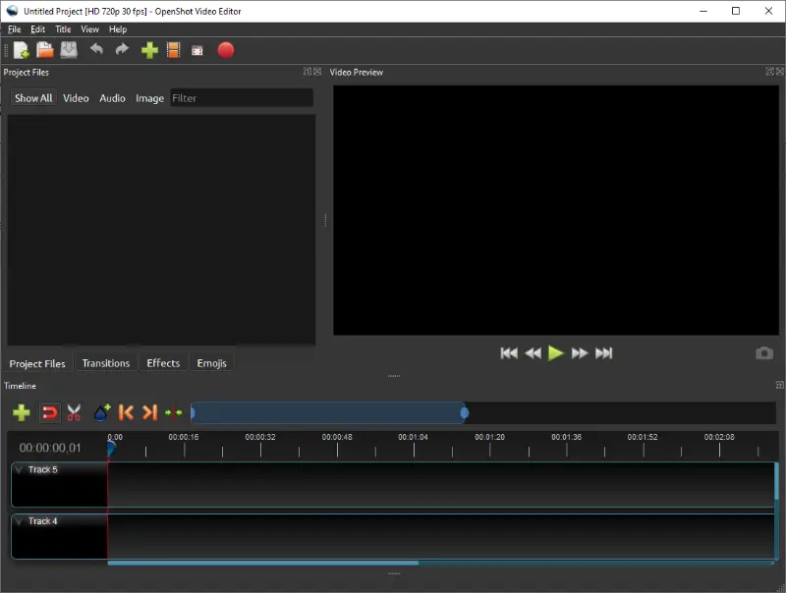Jump to the next marker

(150, 412)
